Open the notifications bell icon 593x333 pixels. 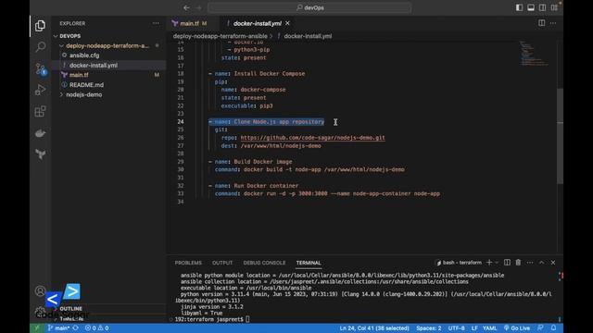[553, 328]
